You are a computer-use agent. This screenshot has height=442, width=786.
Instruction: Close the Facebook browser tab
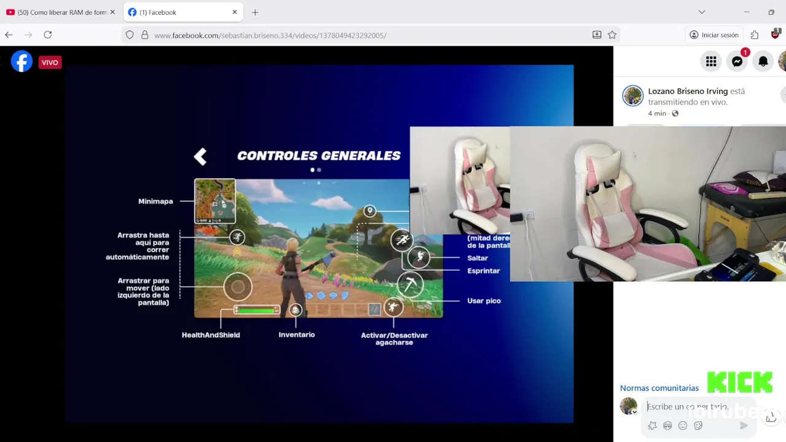(235, 12)
